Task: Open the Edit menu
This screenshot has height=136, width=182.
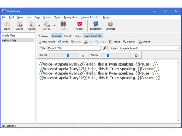Action: pyautogui.click(x=12, y=17)
